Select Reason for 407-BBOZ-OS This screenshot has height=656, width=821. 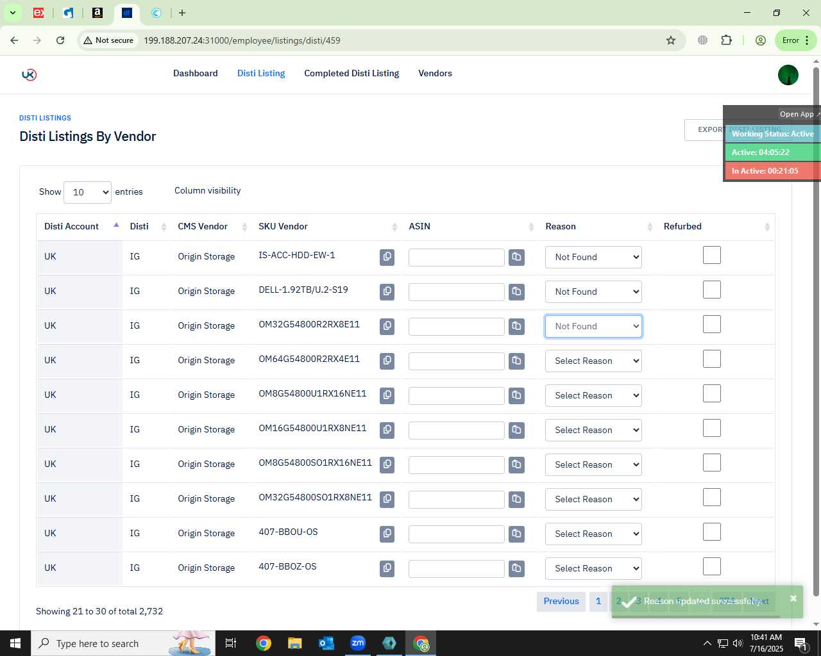593,568
